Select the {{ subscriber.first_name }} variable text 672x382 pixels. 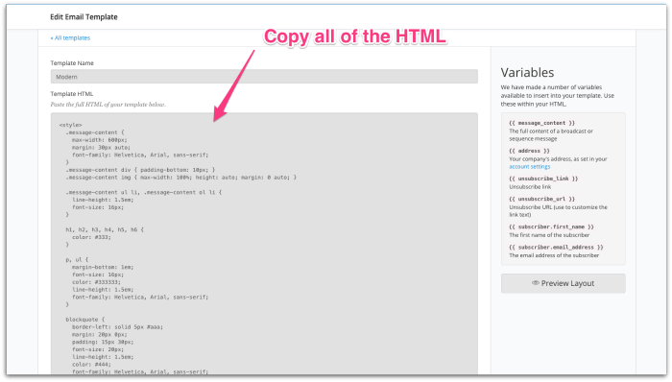tap(551, 227)
